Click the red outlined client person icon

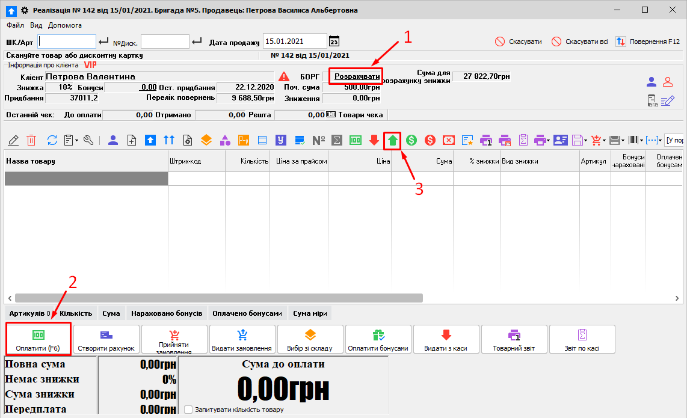point(667,82)
